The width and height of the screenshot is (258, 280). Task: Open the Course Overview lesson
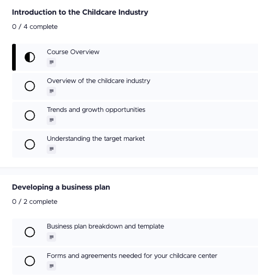pos(73,52)
